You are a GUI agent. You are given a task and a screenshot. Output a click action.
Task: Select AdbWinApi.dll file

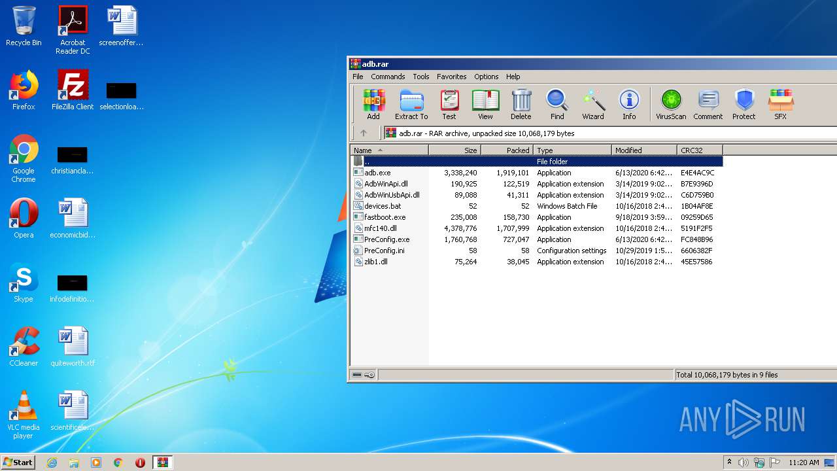tap(537, 184)
